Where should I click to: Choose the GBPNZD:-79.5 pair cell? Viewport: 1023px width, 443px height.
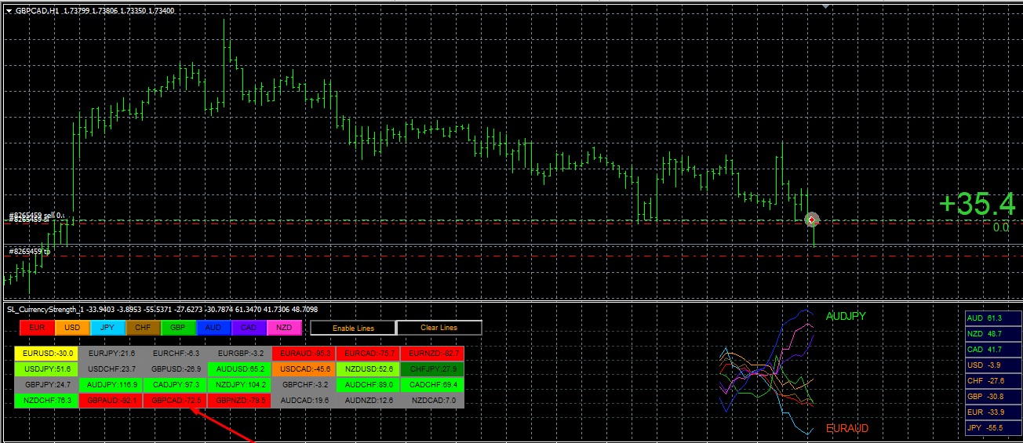pos(239,401)
